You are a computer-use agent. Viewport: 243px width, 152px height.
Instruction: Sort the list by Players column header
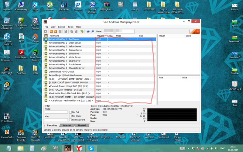tap(101, 36)
